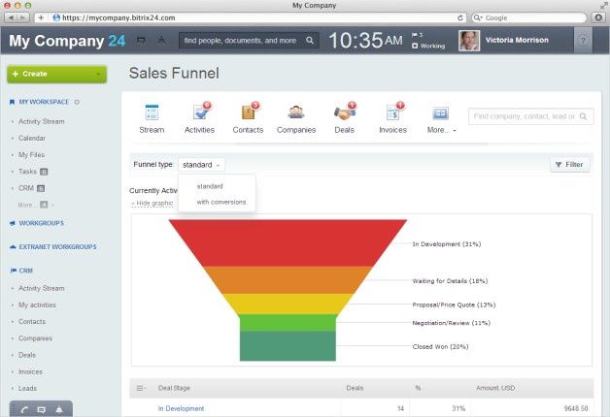The height and width of the screenshot is (417, 610).
Task: Open user name Victoria Morrison menu
Action: click(x=517, y=40)
